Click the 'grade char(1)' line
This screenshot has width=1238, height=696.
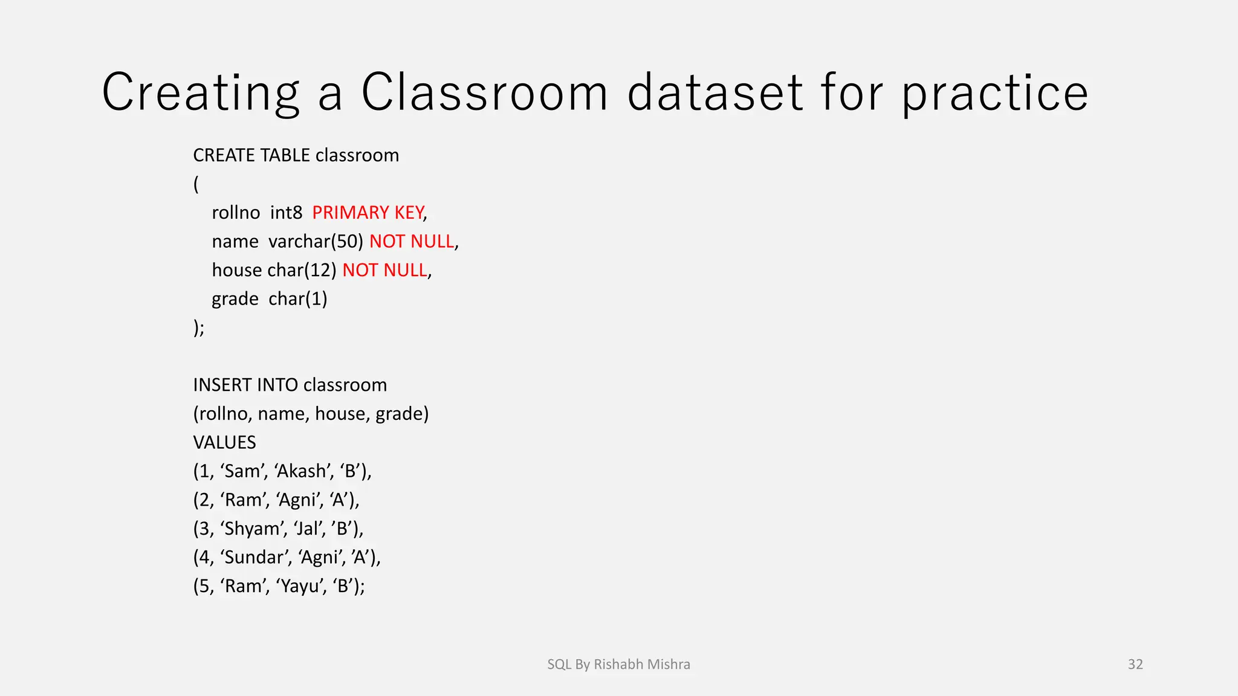pyautogui.click(x=269, y=299)
